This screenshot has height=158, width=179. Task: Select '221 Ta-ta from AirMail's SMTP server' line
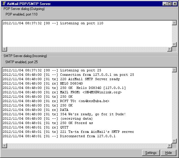68,132
